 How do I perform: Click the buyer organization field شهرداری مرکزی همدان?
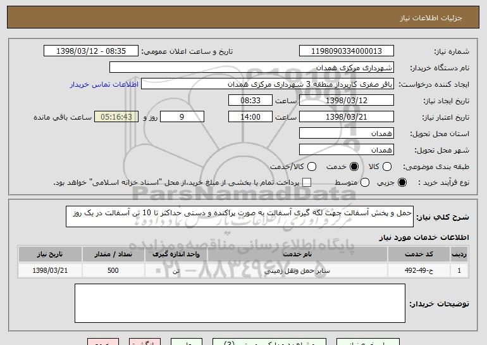pyautogui.click(x=252, y=68)
